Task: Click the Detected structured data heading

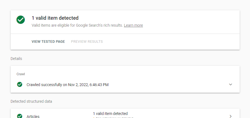Action: click(31, 101)
